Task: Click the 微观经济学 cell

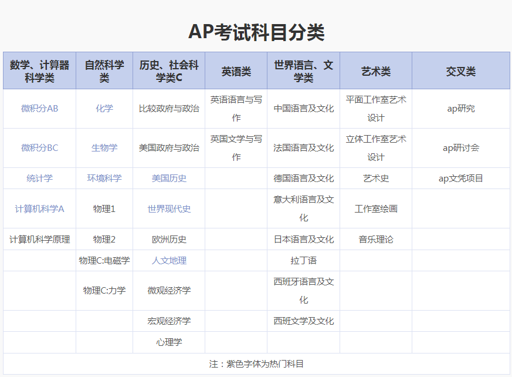Action: 169,291
